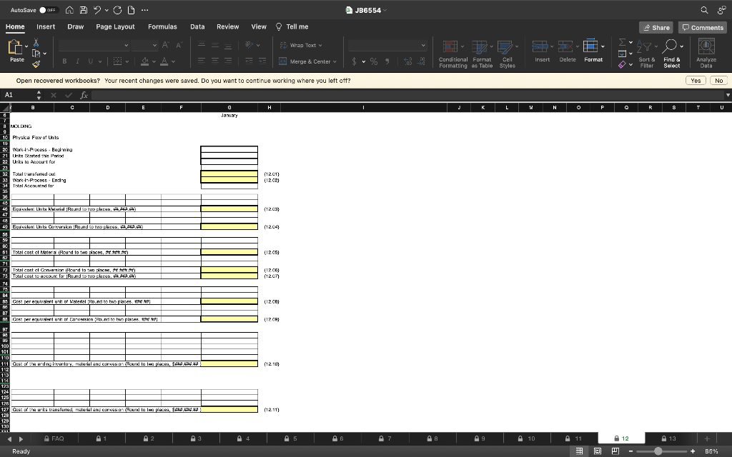Click the Fill Color bucket swatch

(144, 61)
